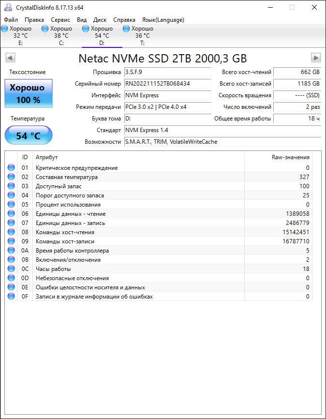The width and height of the screenshot is (326, 419).
Task: Open the Справка menu
Action: [124, 20]
